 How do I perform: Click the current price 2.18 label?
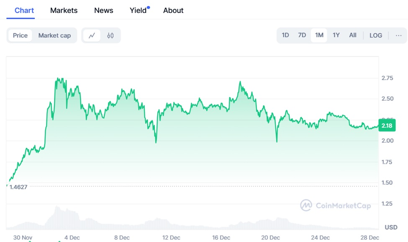(x=387, y=125)
